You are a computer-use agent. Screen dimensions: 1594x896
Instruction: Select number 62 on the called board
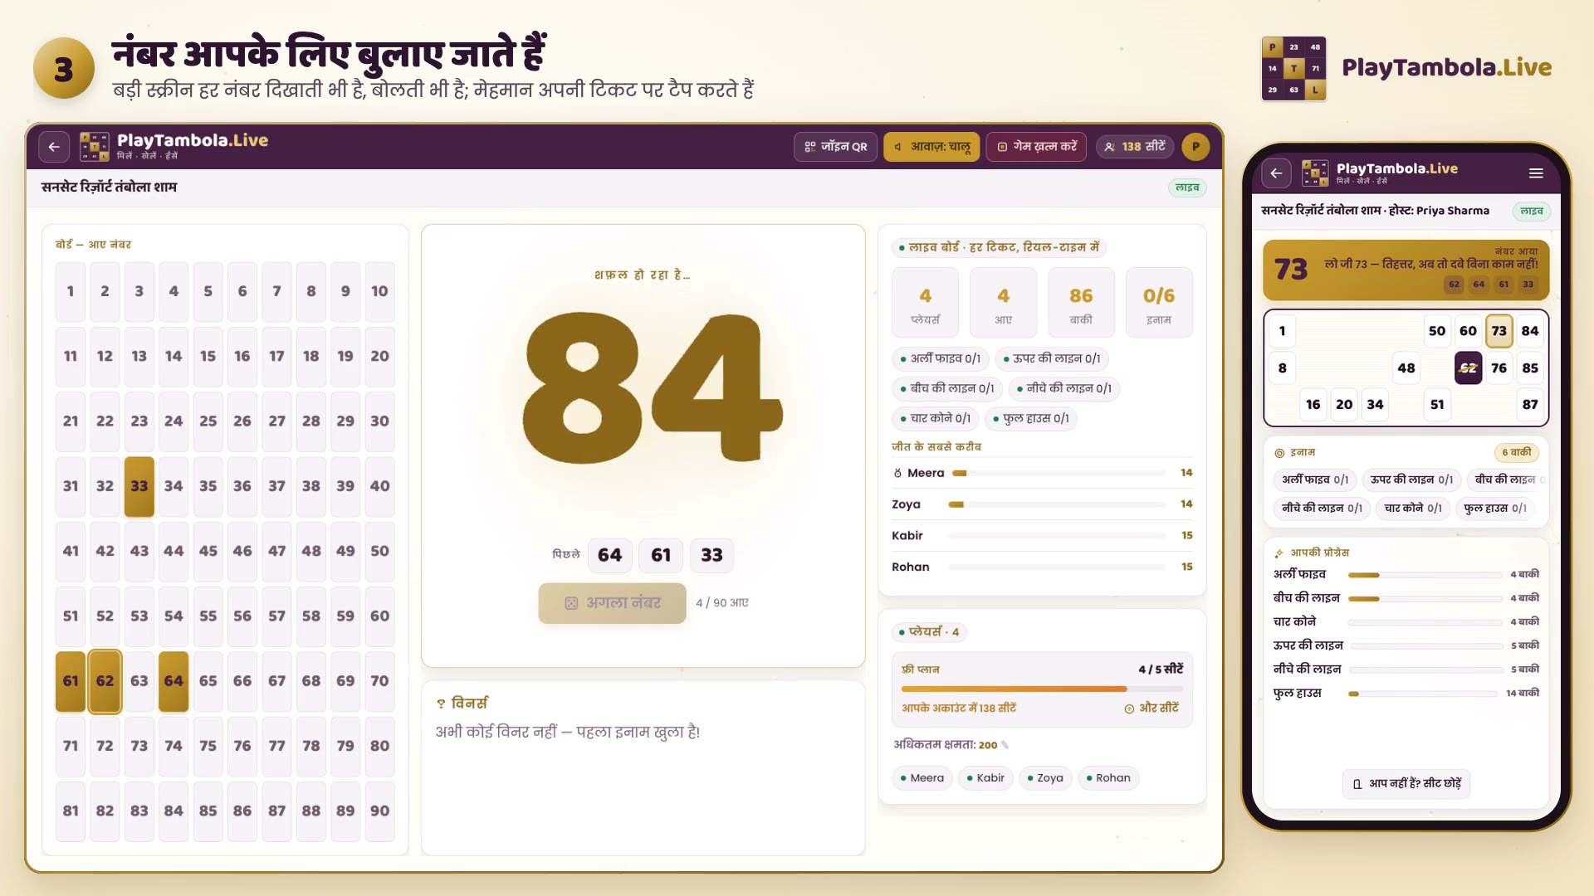pos(105,681)
